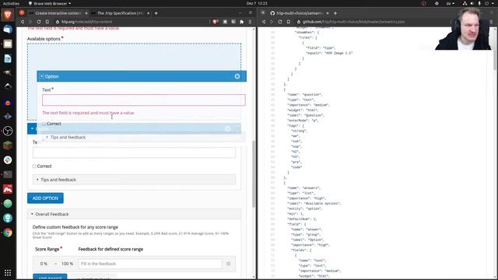Open the Minecraft block icon in dock
This screenshot has width=498, height=280.
[8, 145]
